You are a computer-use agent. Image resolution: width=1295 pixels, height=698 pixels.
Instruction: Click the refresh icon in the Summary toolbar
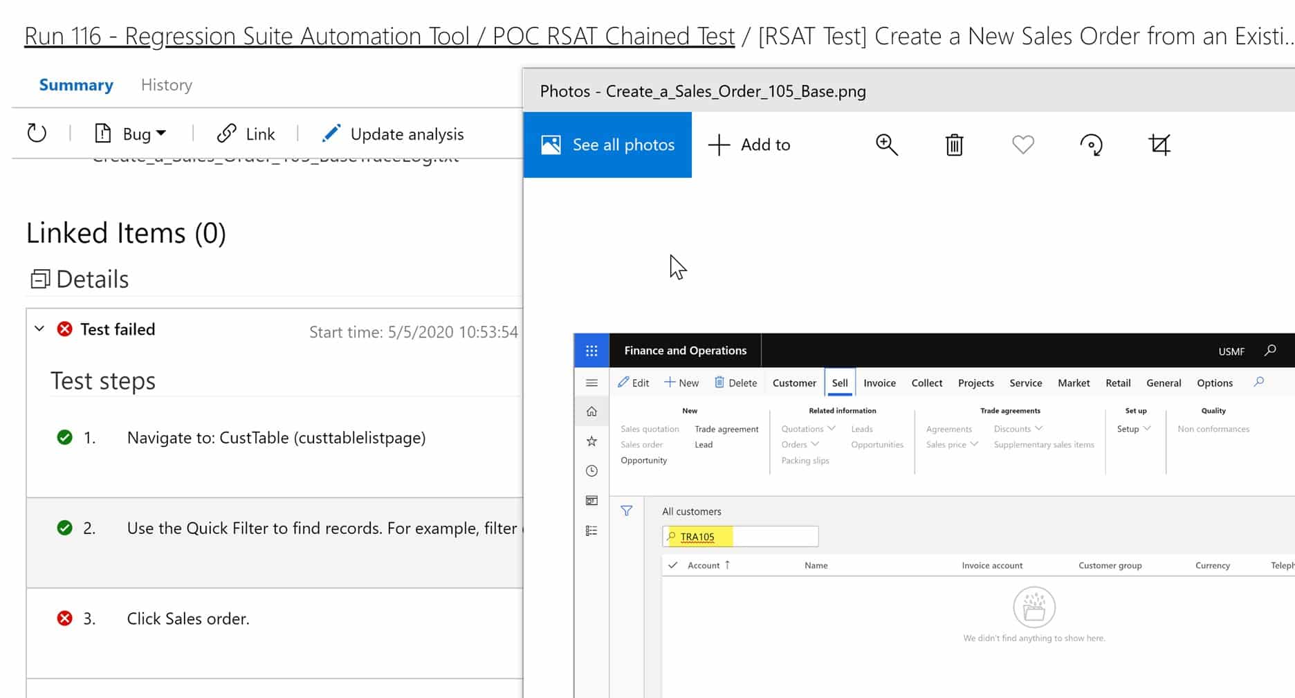(x=37, y=133)
